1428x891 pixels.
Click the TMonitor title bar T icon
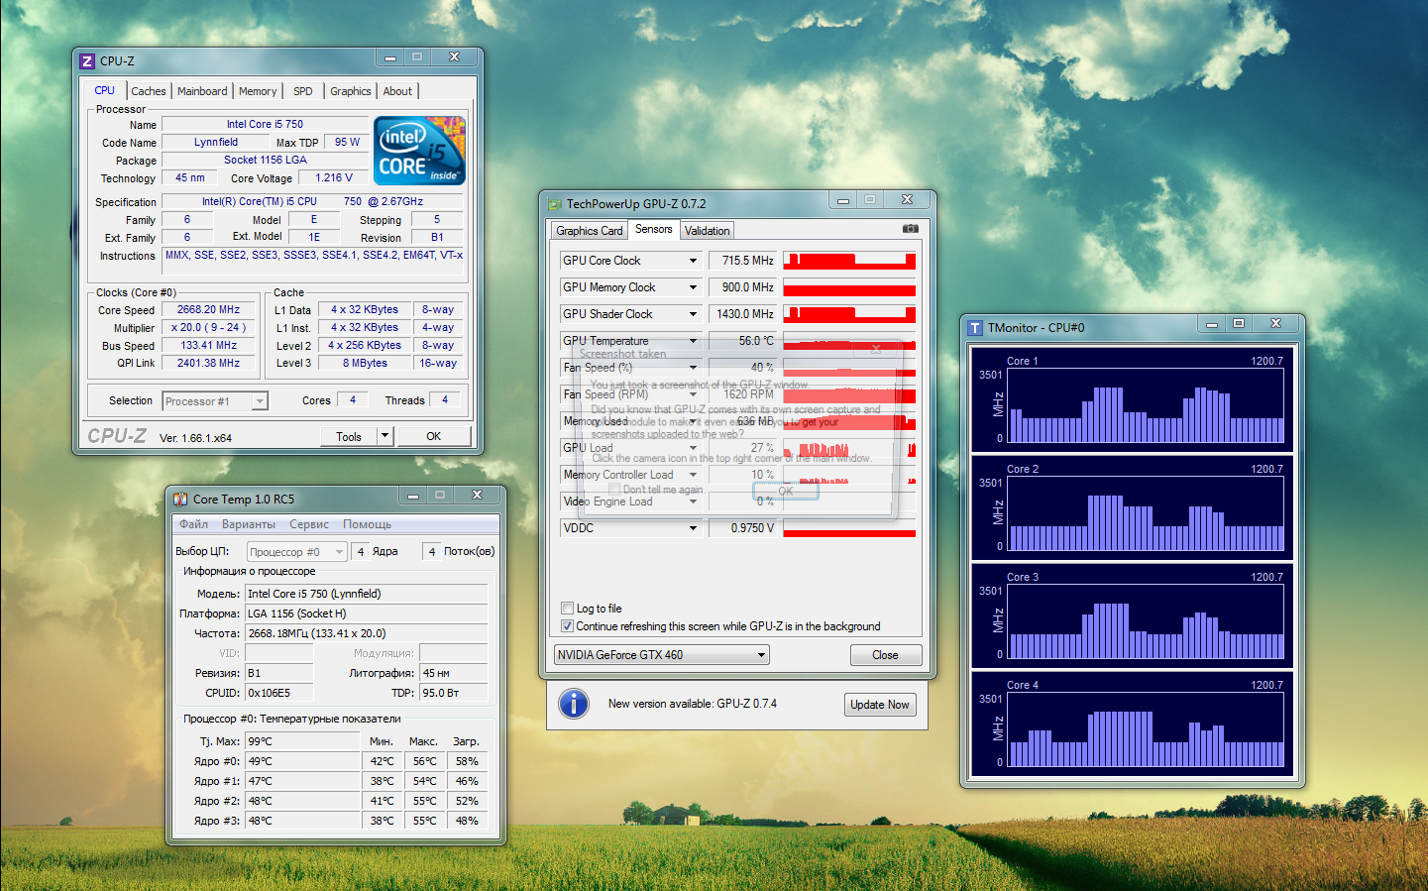pyautogui.click(x=975, y=328)
